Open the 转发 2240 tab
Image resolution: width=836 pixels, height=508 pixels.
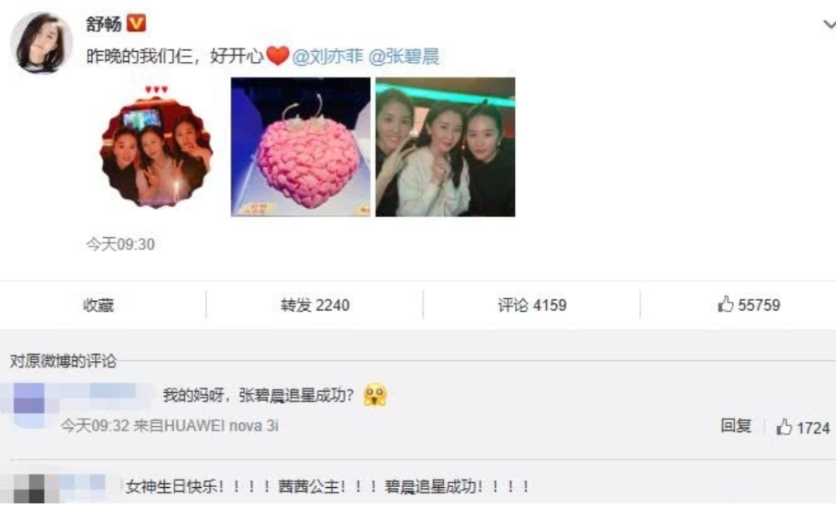(x=315, y=305)
